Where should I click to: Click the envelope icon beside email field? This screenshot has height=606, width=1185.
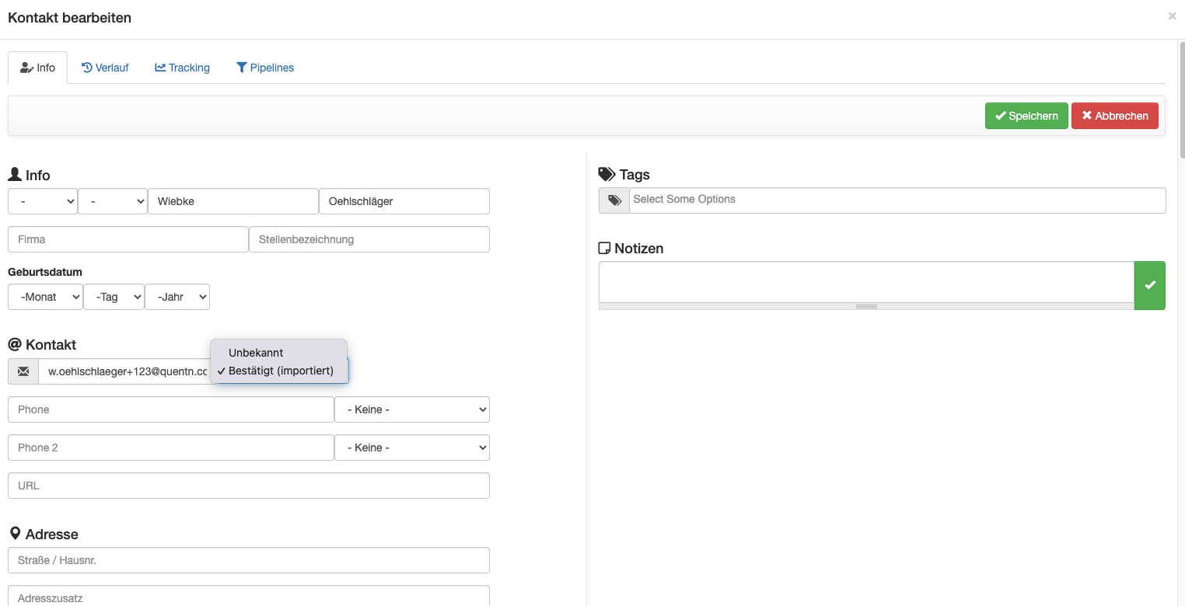point(23,371)
